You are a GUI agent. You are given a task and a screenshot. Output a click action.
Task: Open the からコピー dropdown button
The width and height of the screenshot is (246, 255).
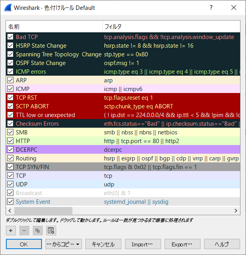click(x=64, y=244)
